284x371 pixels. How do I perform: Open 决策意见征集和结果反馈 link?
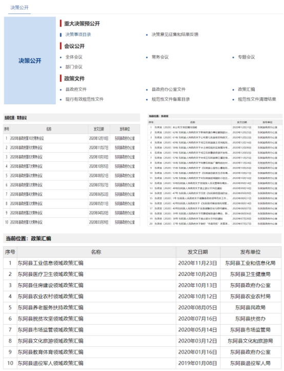click(175, 34)
